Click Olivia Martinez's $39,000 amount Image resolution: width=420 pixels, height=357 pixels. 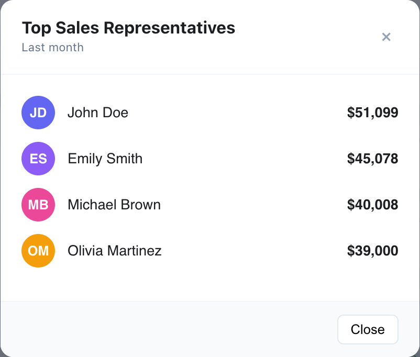click(x=372, y=251)
